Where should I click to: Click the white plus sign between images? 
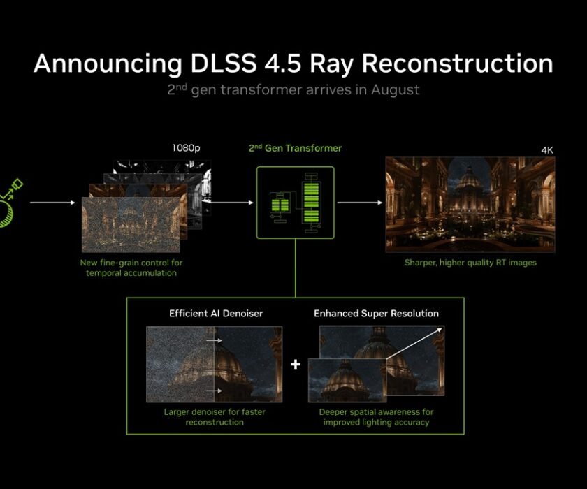tap(296, 364)
